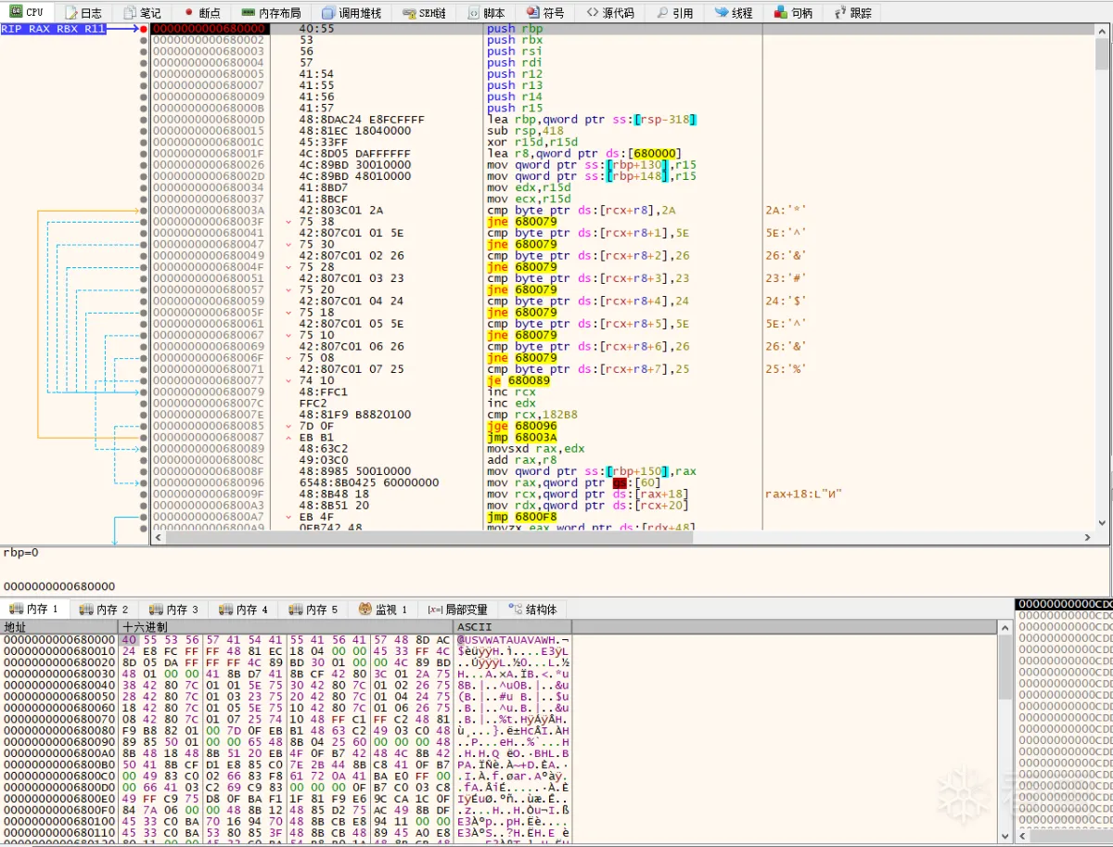Click the 笔记 notes tab notepad icon

(x=130, y=13)
